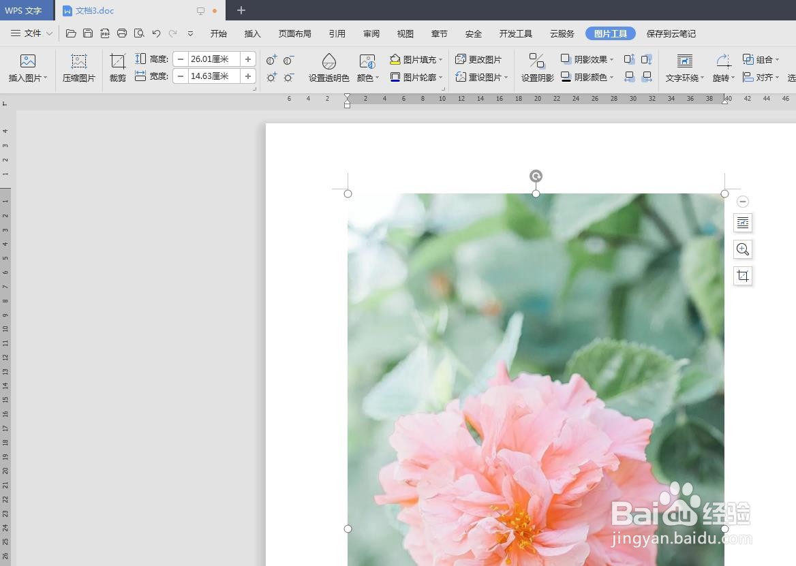
Task: Increase contrast icon in ribbon
Action: tap(272, 60)
